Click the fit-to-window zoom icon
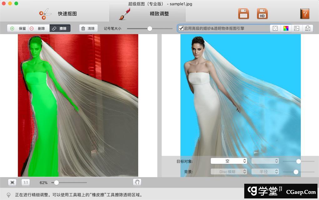This screenshot has height=200, width=319. (12, 182)
